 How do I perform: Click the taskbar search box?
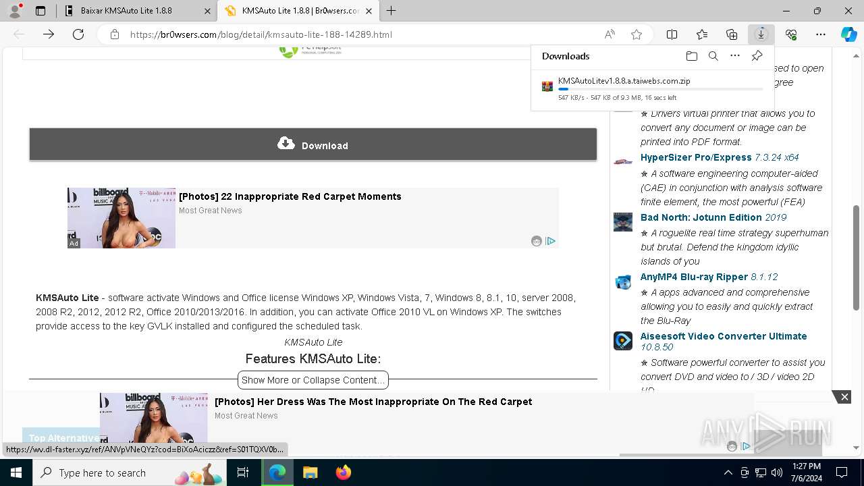tap(130, 473)
